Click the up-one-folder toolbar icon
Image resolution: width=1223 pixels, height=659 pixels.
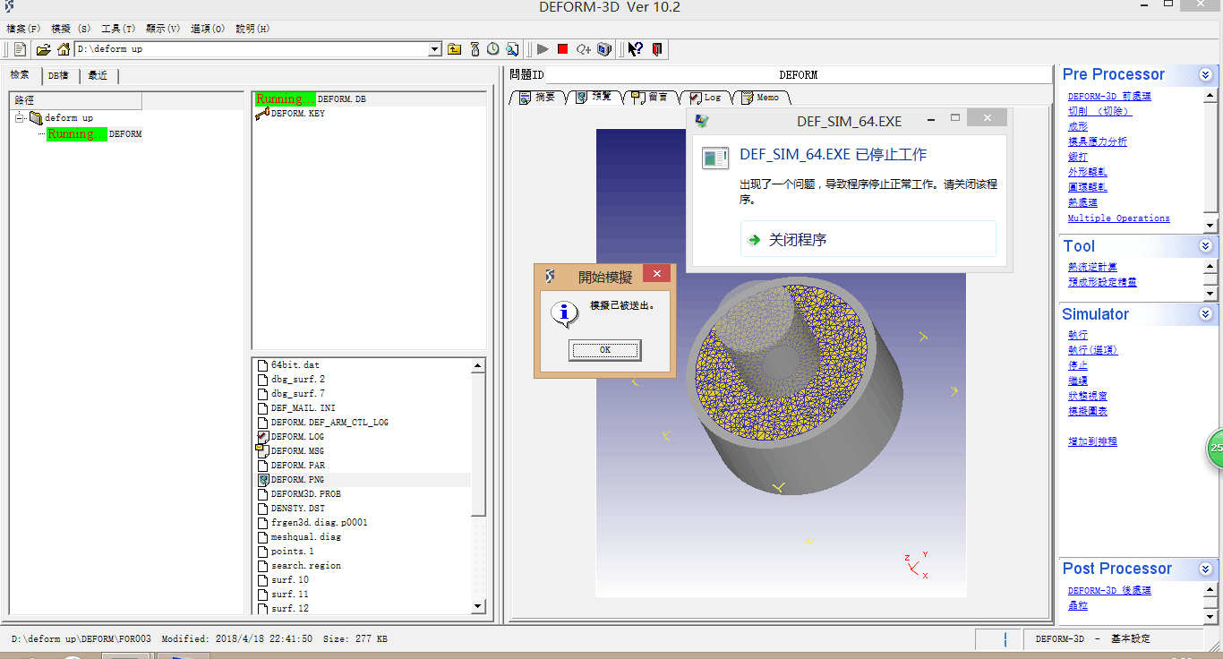pos(455,49)
